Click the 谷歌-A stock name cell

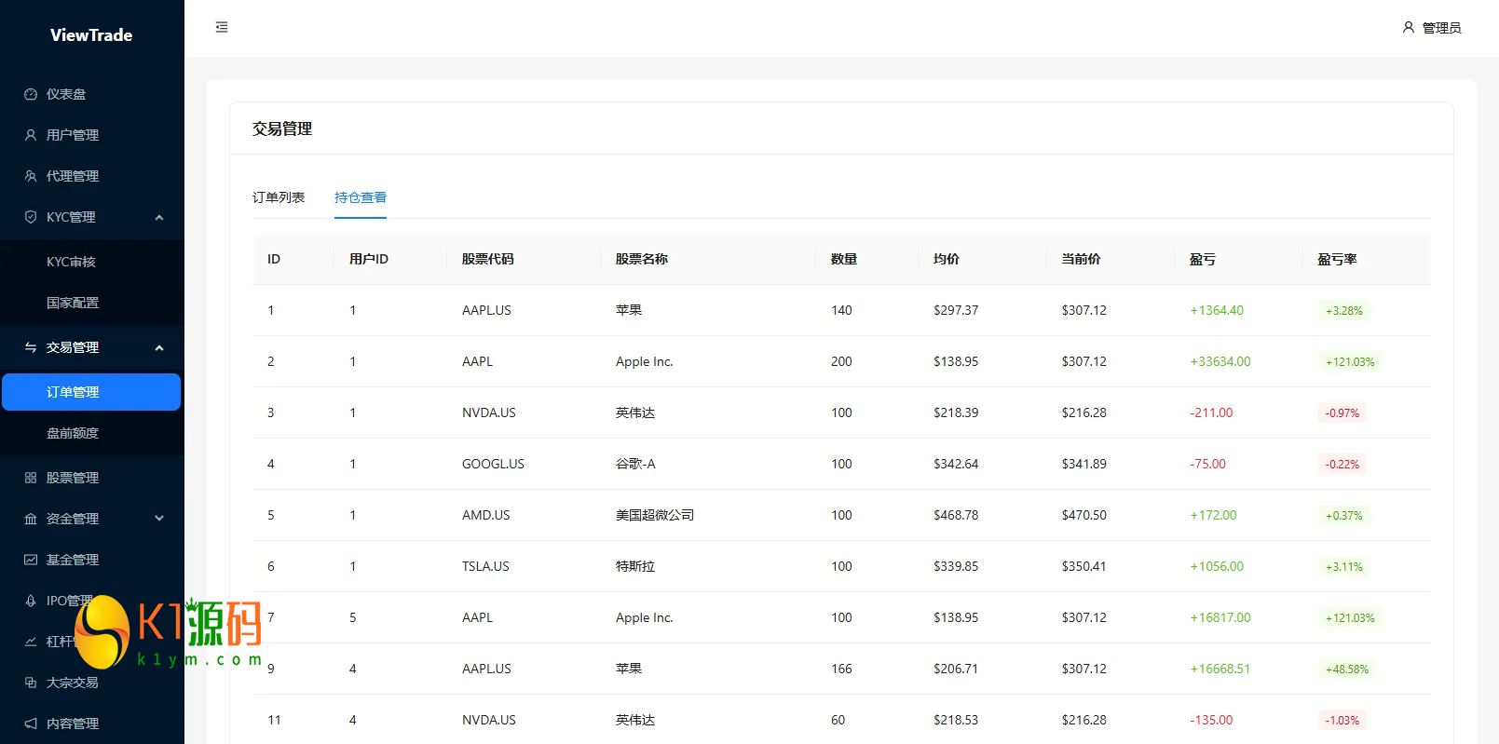[x=635, y=464]
